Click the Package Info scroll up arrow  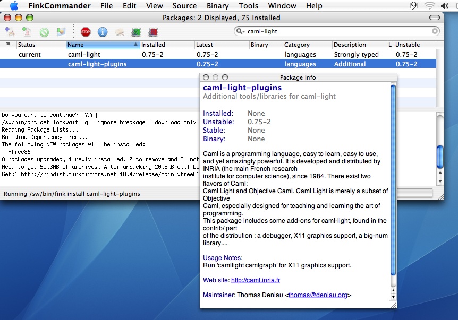tap(393, 290)
